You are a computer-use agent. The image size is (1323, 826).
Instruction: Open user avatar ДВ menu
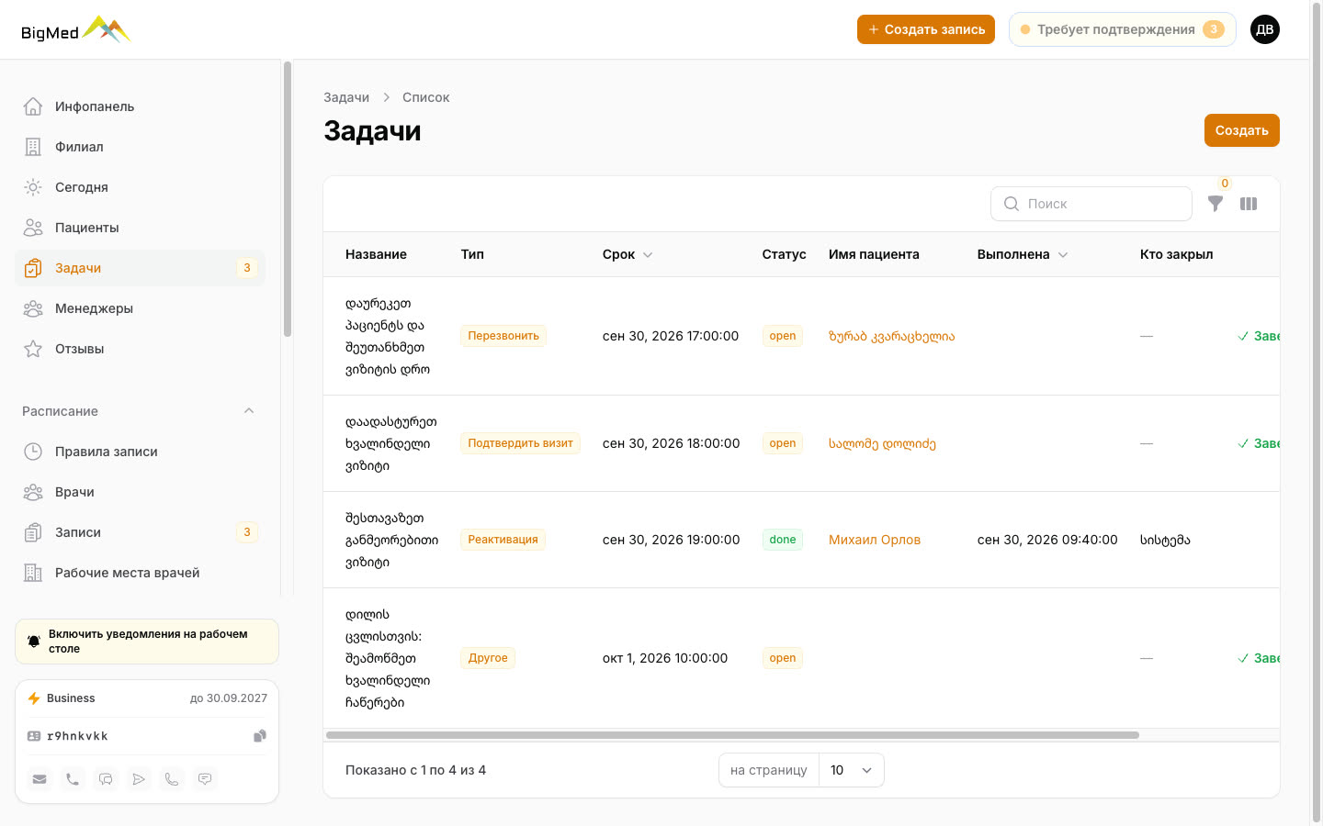[1265, 29]
